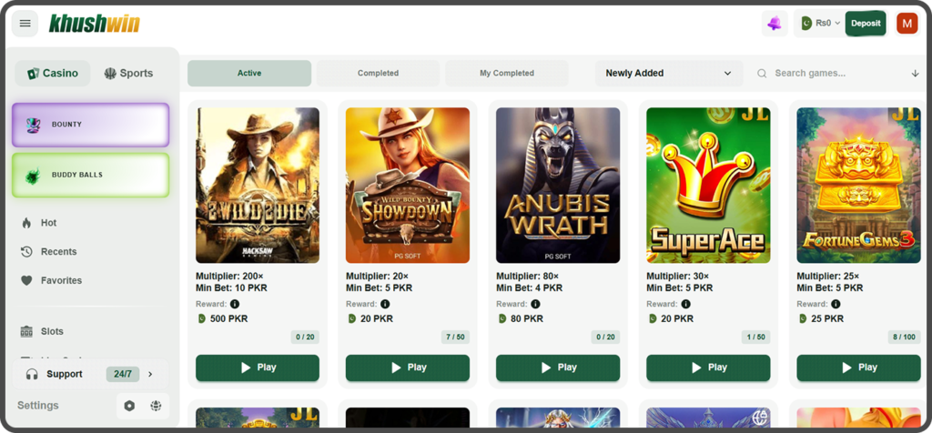The image size is (932, 433).
Task: Click reward info icon on Anubis Wrath card
Action: (x=535, y=304)
